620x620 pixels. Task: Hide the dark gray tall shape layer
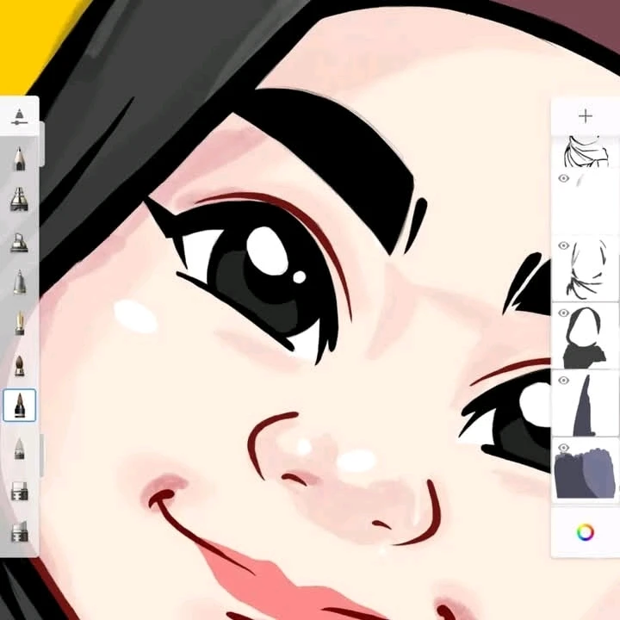pos(564,381)
